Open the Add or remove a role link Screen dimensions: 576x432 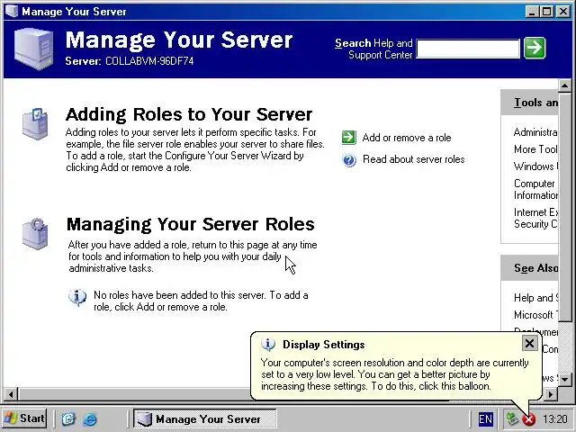click(x=407, y=138)
